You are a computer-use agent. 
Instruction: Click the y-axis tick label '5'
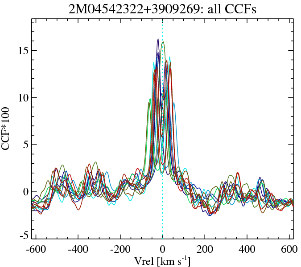point(25,145)
